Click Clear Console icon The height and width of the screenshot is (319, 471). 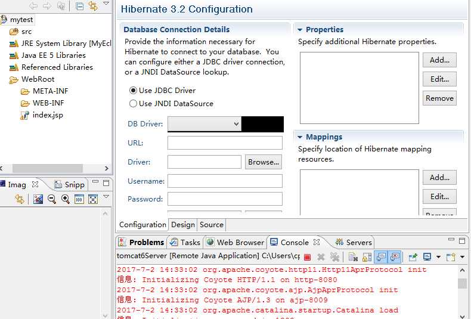tap(353, 257)
